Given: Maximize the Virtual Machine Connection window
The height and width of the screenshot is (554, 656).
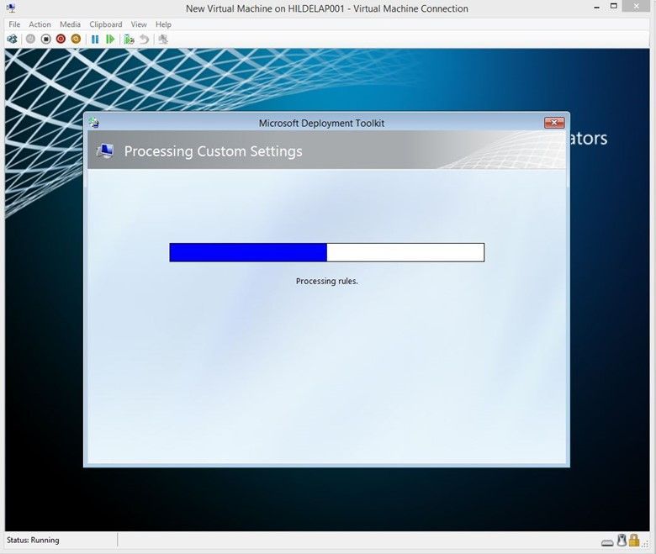Looking at the screenshot, I should click(614, 6).
